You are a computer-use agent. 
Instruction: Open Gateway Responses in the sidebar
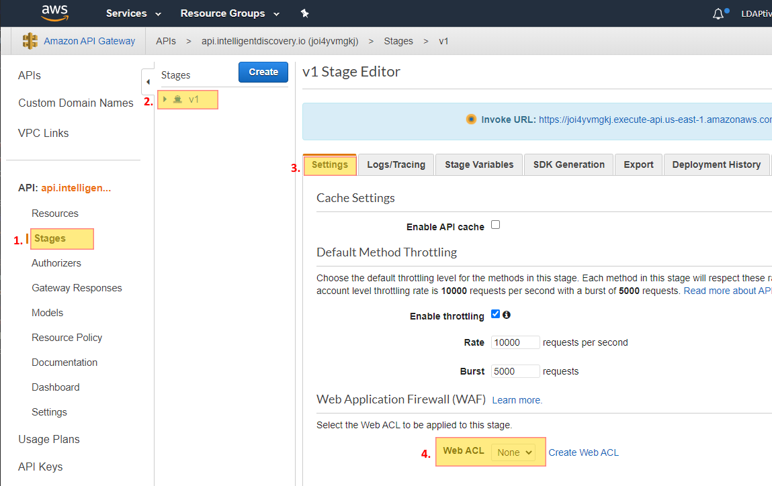point(77,288)
